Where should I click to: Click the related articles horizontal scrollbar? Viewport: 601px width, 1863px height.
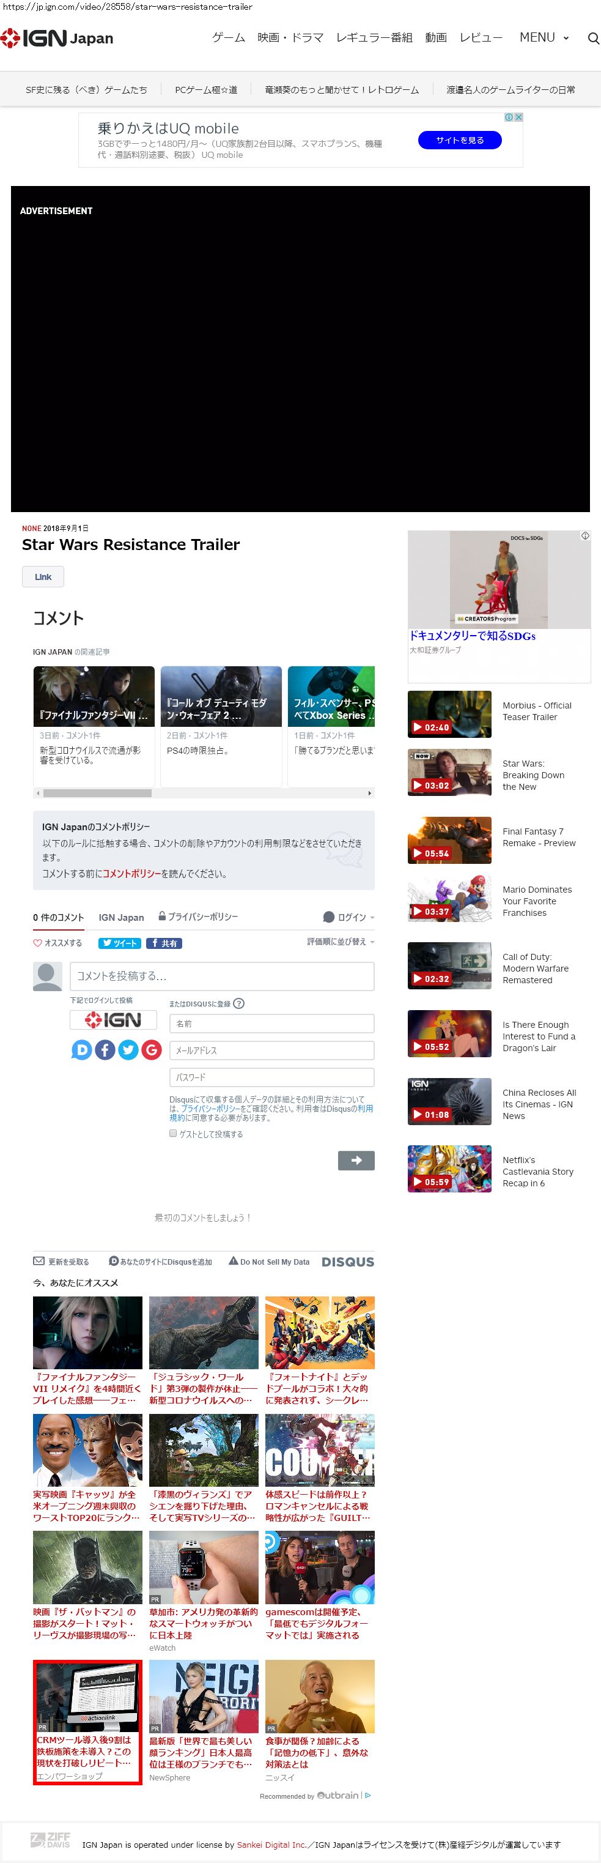pyautogui.click(x=97, y=793)
